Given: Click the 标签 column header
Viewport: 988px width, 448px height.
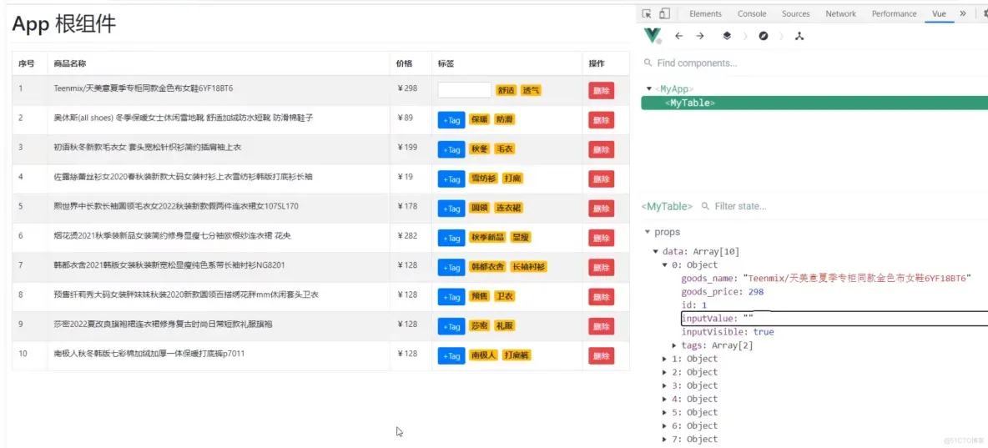Looking at the screenshot, I should pos(446,63).
